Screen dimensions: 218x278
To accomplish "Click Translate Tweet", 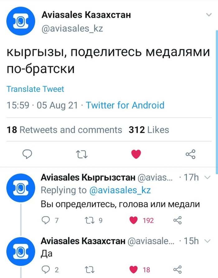I will click(x=35, y=89).
